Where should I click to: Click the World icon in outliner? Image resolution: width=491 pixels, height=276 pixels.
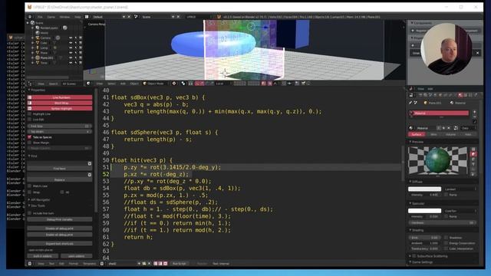pyautogui.click(x=38, y=33)
